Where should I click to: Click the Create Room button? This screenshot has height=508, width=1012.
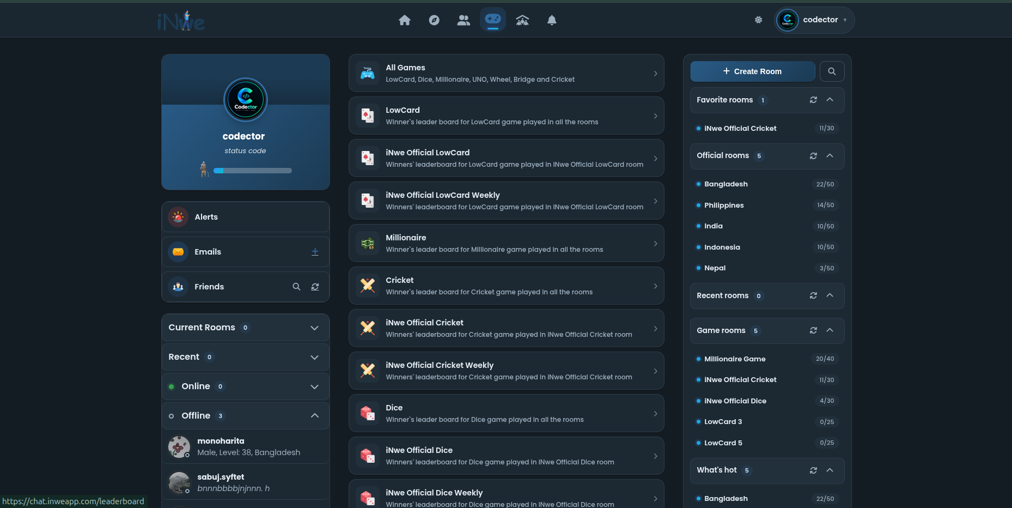point(752,71)
